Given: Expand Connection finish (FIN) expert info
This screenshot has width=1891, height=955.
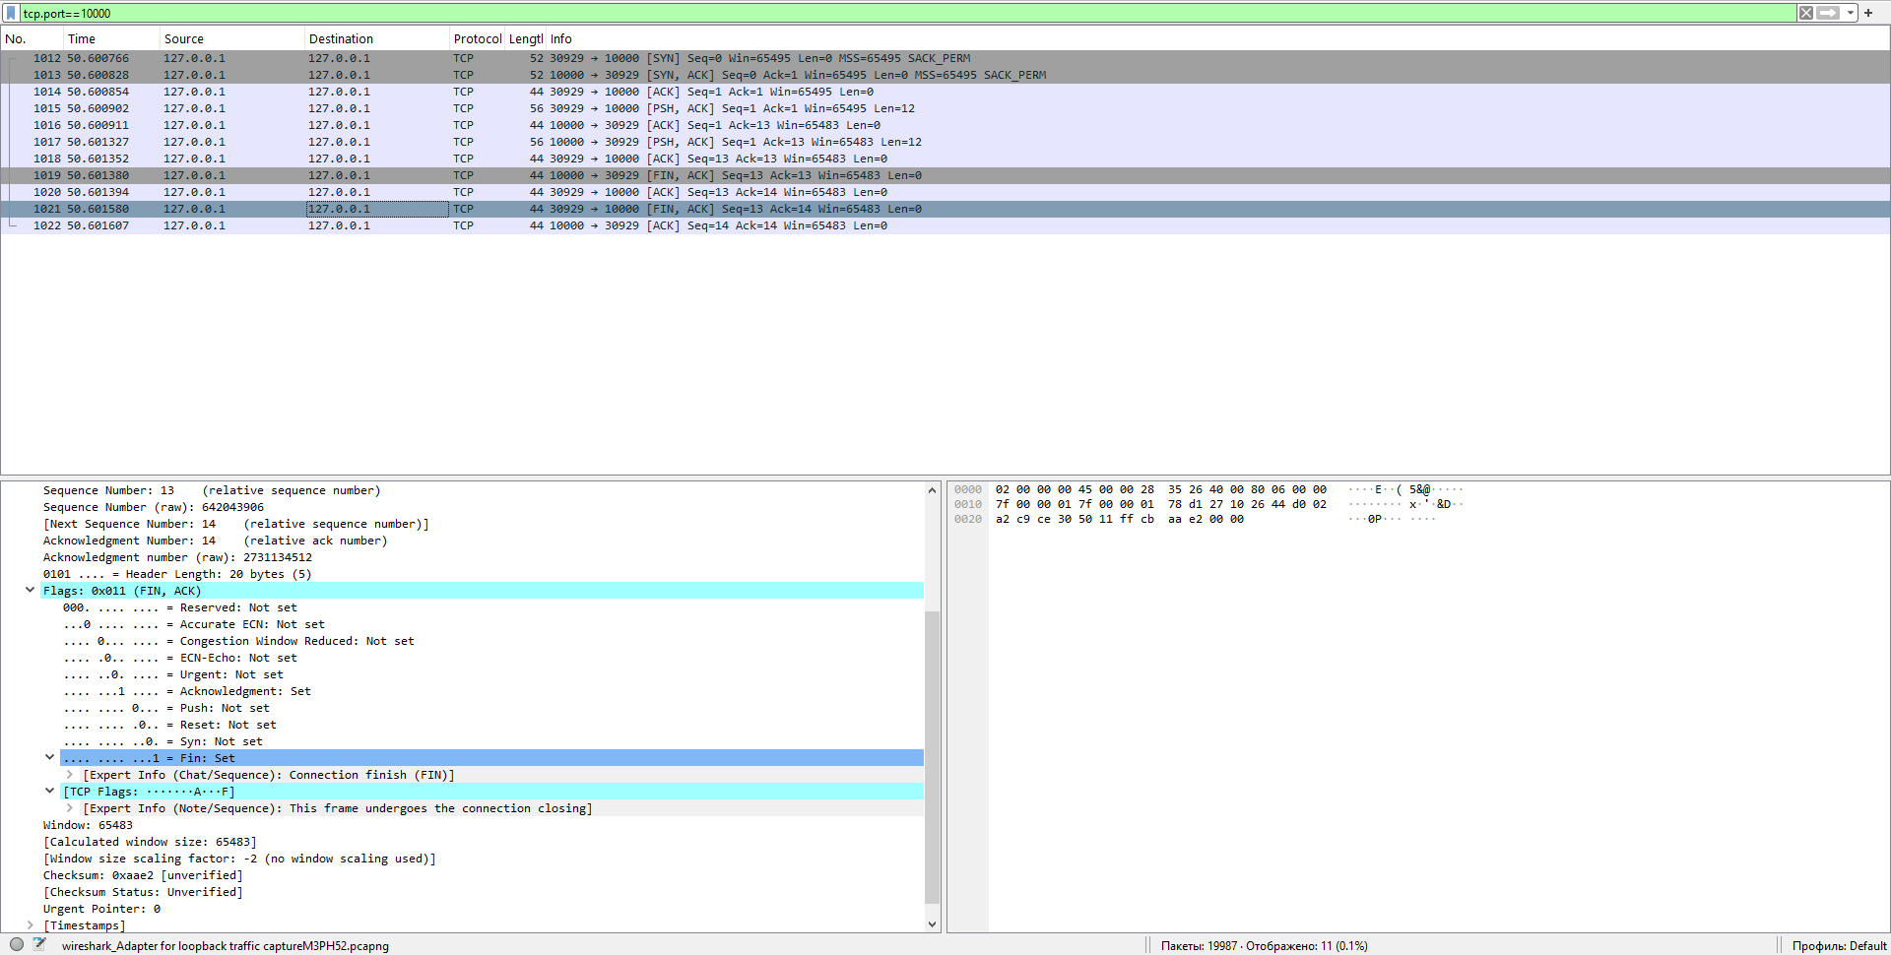Looking at the screenshot, I should (70, 775).
